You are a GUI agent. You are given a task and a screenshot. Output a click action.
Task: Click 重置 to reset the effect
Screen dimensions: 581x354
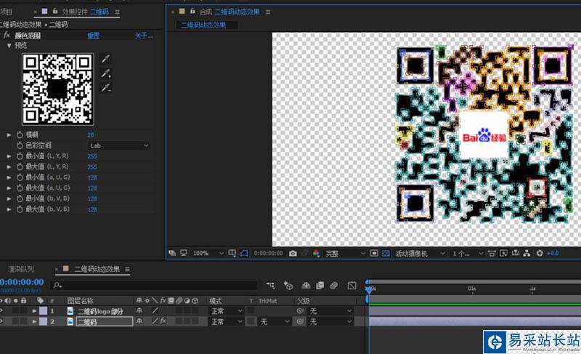click(93, 36)
